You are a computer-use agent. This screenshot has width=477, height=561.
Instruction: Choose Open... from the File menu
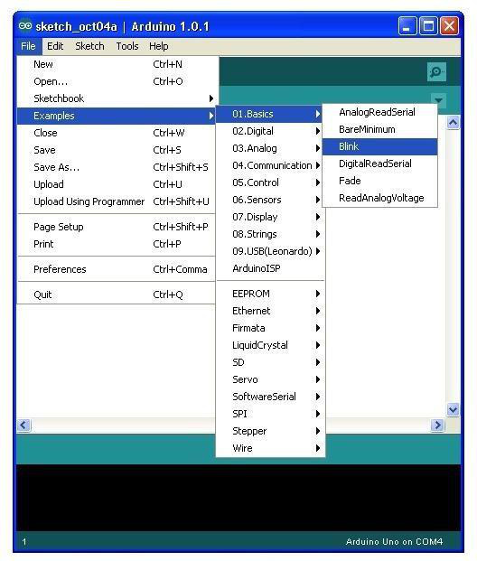click(x=117, y=81)
